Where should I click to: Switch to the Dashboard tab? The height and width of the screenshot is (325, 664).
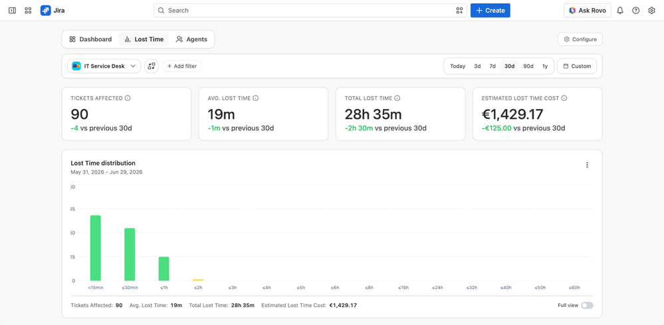(90, 39)
